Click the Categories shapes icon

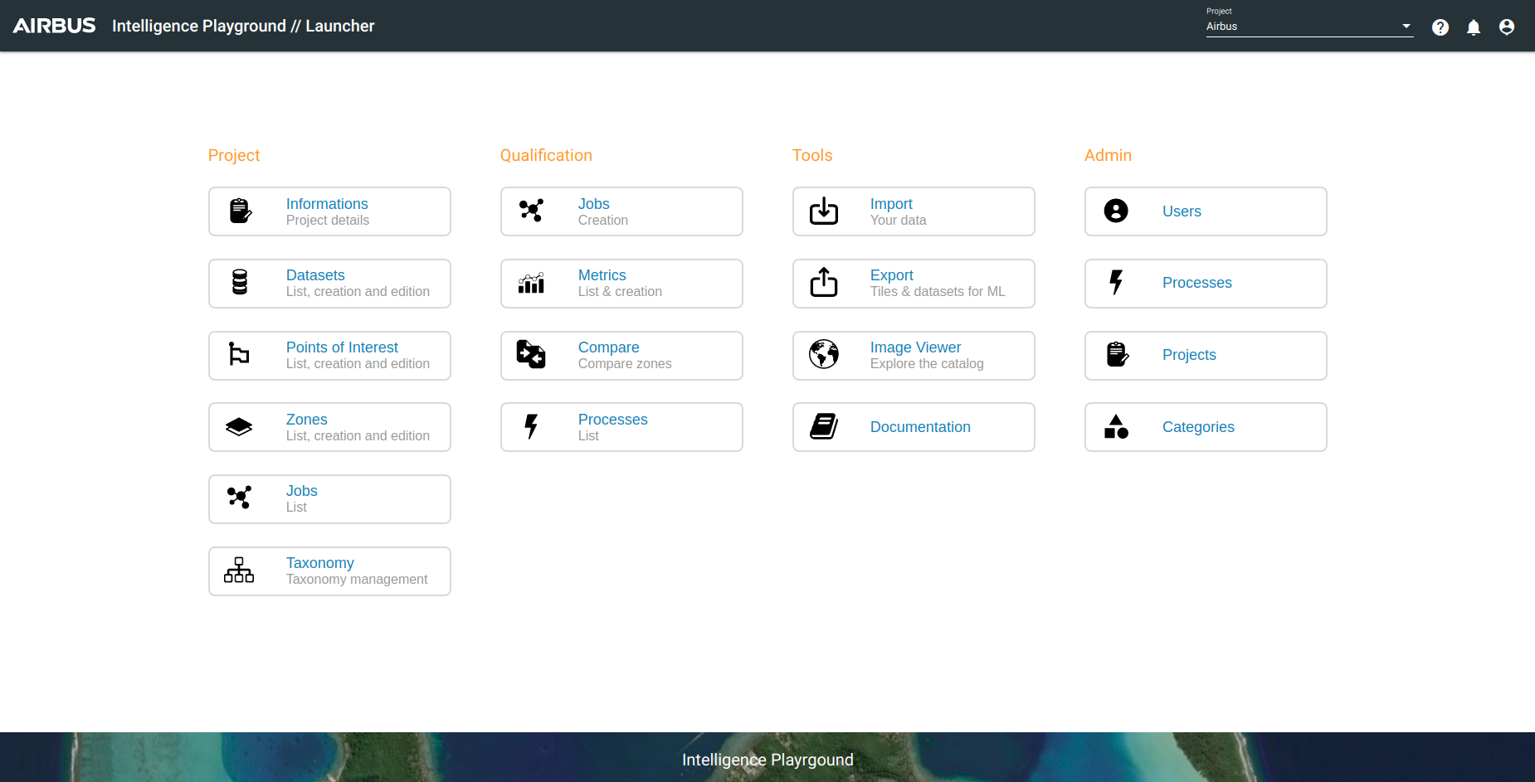[1116, 426]
